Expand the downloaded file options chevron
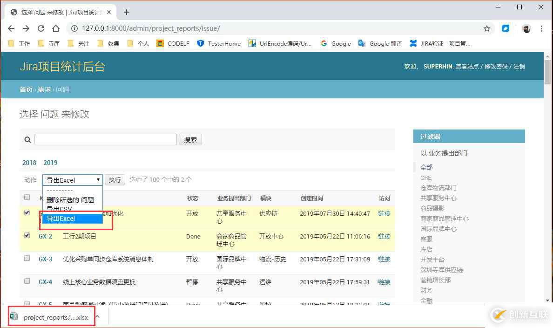Image resolution: width=553 pixels, height=328 pixels. coord(97,316)
